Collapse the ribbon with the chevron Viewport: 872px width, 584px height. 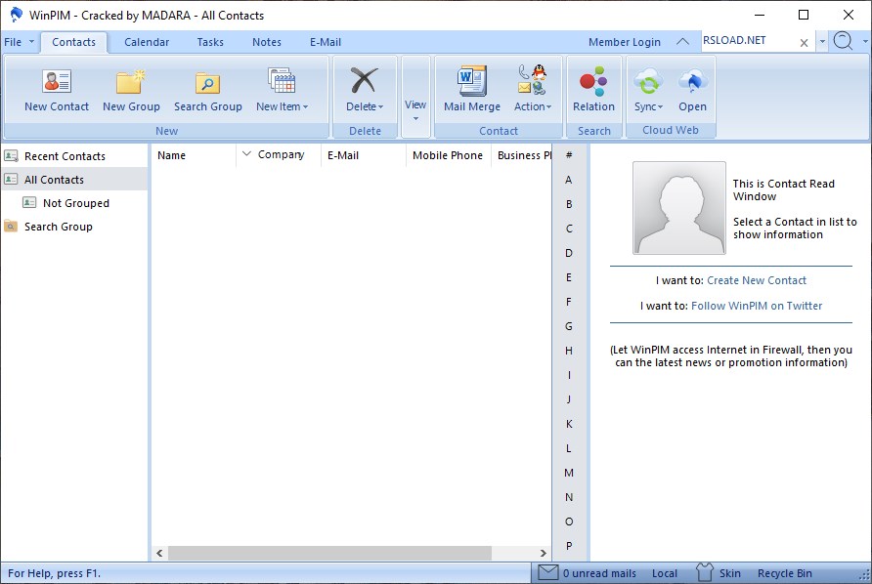[683, 42]
